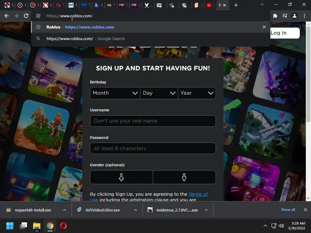Open the Month birthday dropdown

[115, 93]
